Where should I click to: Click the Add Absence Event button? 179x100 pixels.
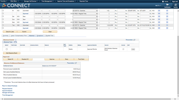(x=12, y=53)
